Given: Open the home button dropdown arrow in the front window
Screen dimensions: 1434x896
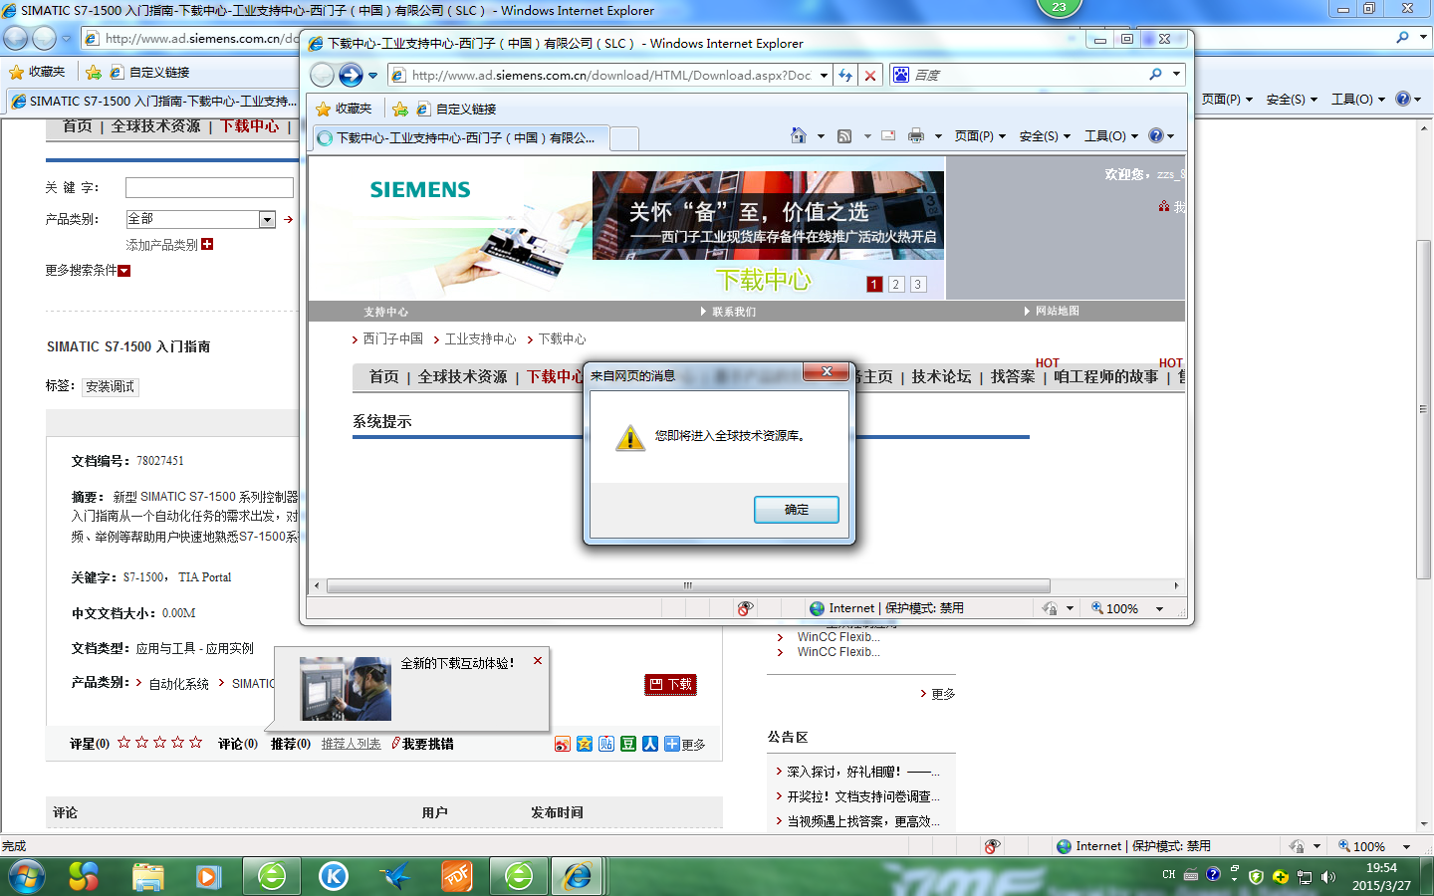Looking at the screenshot, I should tap(821, 136).
